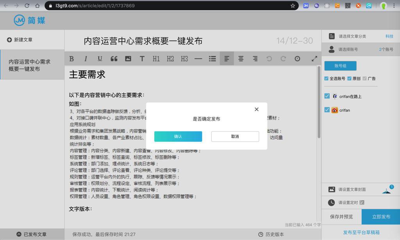Screen dimensions: 400x240
Task: Click 立即发布 to publish now
Action: pyautogui.click(x=381, y=217)
